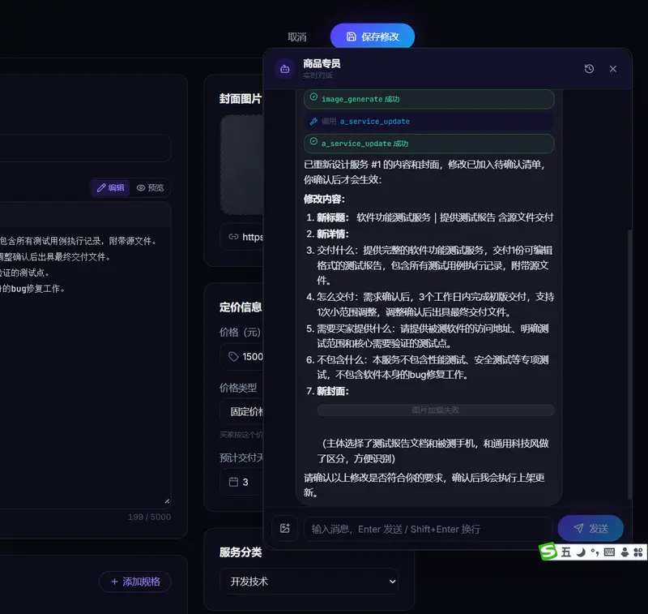Viewport: 648px width, 614px height.
Task: Send the chat message with 发送
Action: [590, 528]
